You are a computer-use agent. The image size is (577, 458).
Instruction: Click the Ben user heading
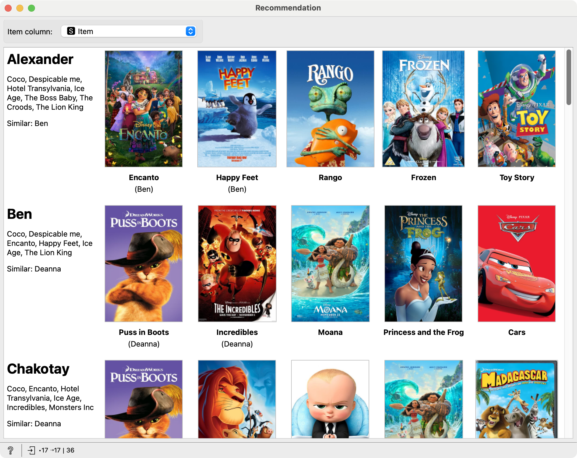pyautogui.click(x=20, y=214)
